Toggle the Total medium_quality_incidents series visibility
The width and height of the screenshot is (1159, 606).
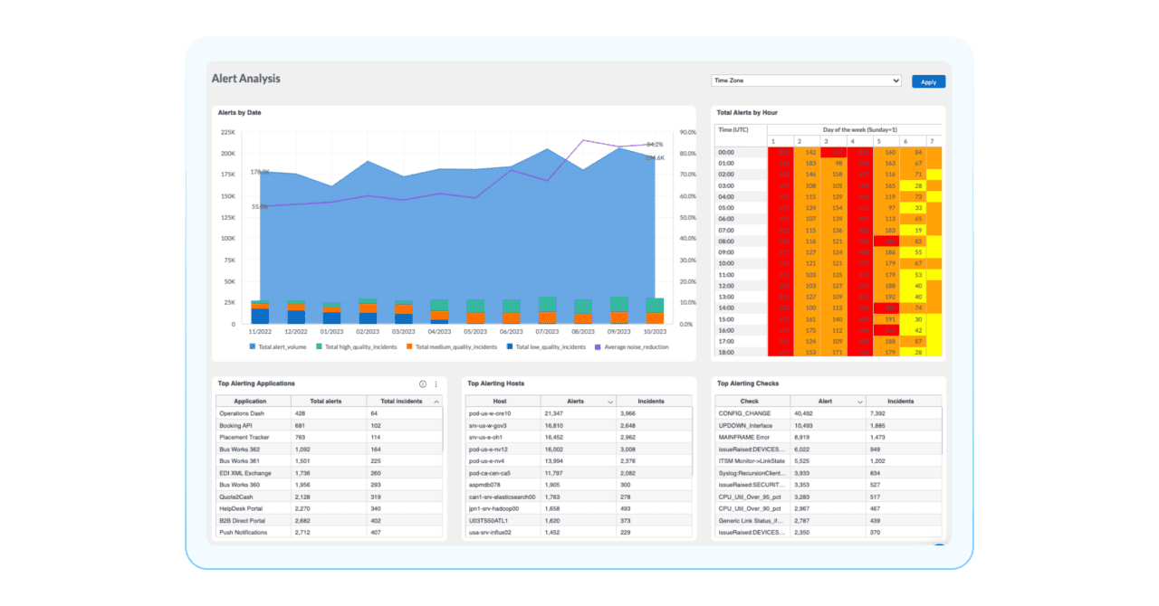[407, 346]
